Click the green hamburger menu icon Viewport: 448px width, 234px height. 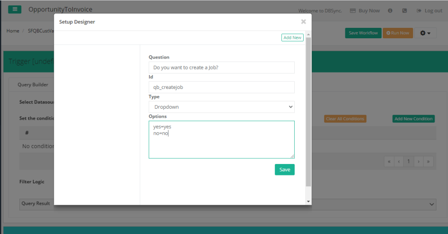[x=14, y=9]
